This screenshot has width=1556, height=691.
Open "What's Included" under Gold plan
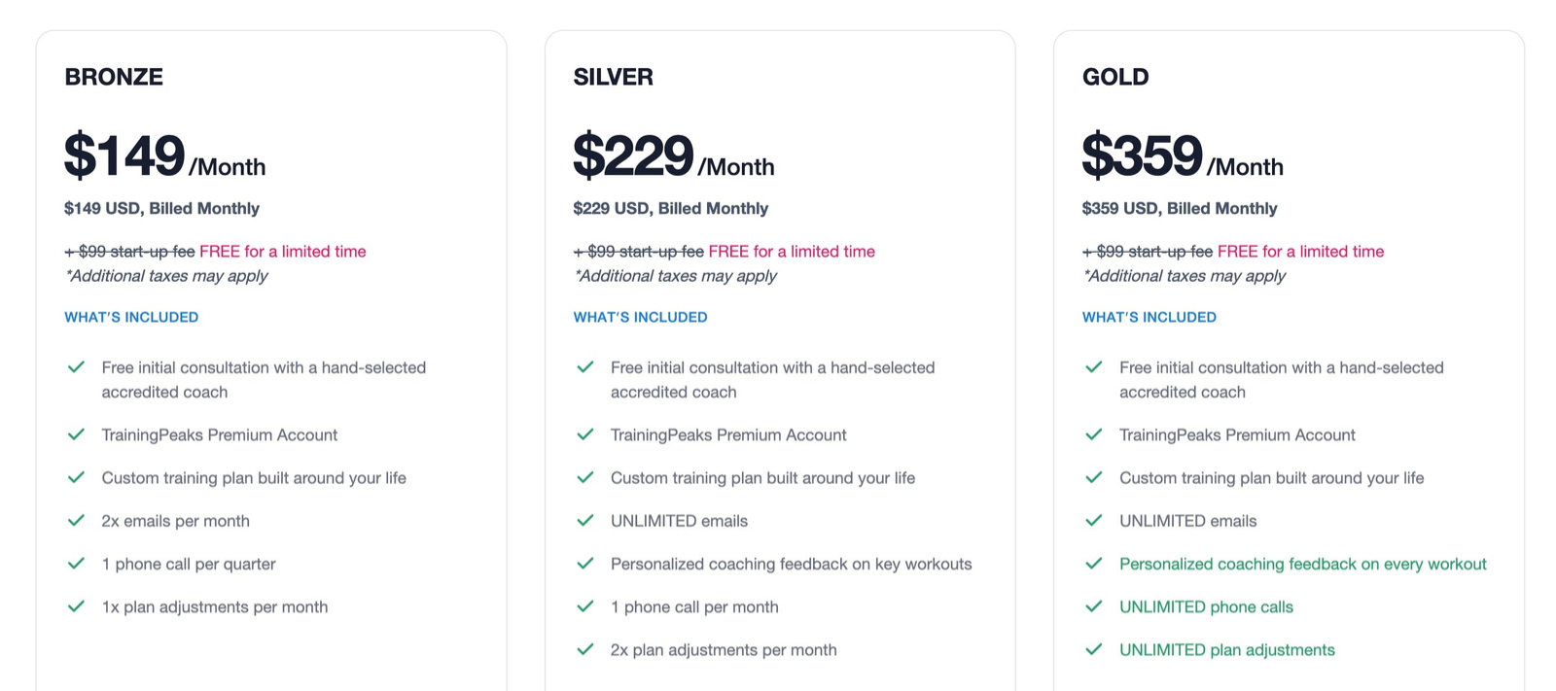tap(1149, 317)
